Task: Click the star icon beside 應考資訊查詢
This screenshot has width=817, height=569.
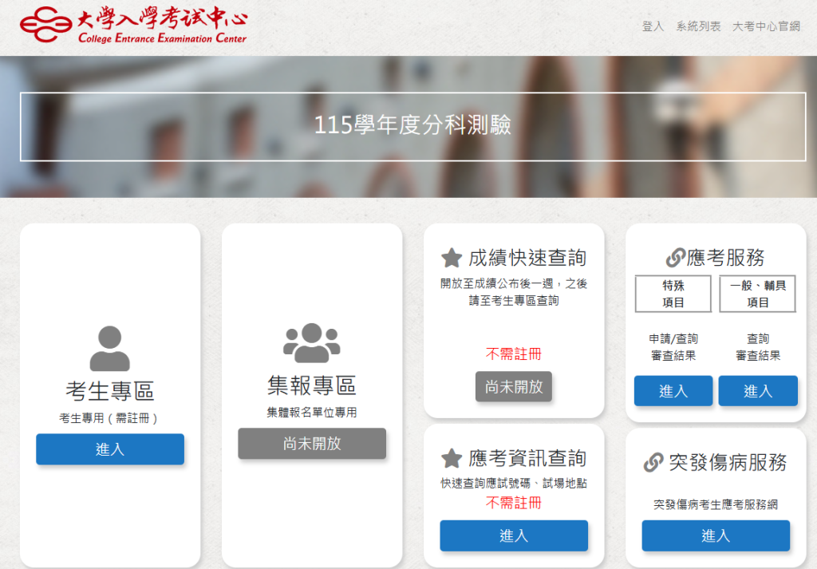Action: [x=452, y=459]
